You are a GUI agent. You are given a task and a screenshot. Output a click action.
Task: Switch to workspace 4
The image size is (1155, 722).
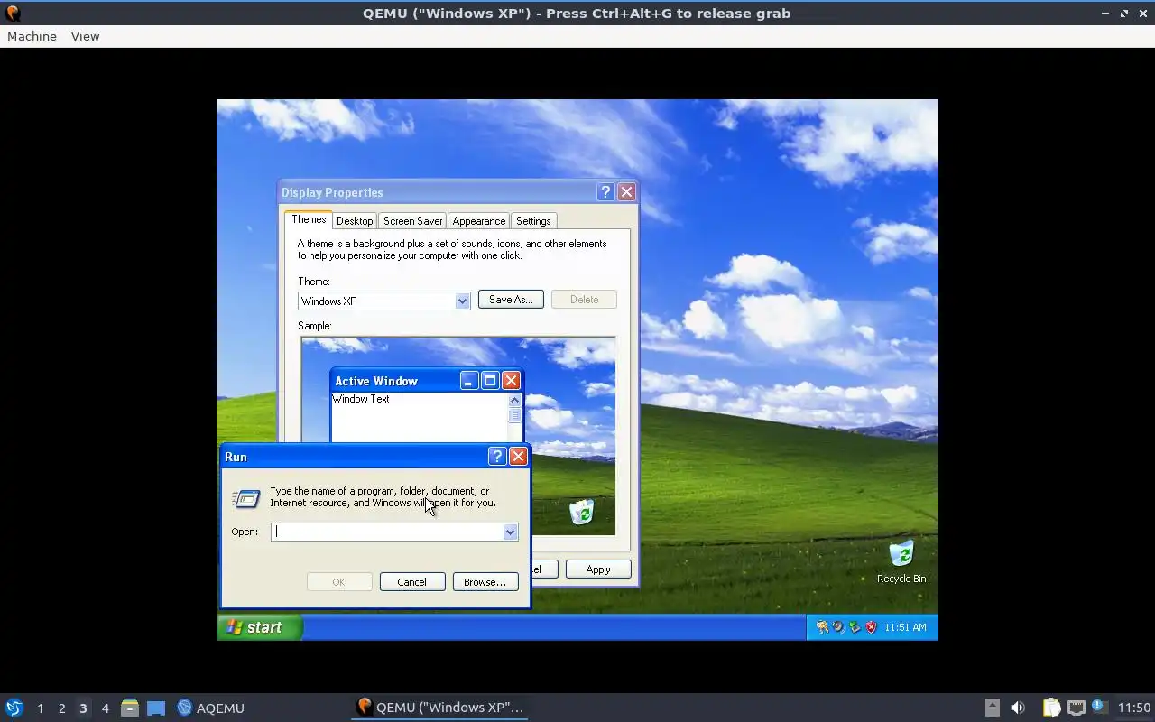(x=105, y=708)
